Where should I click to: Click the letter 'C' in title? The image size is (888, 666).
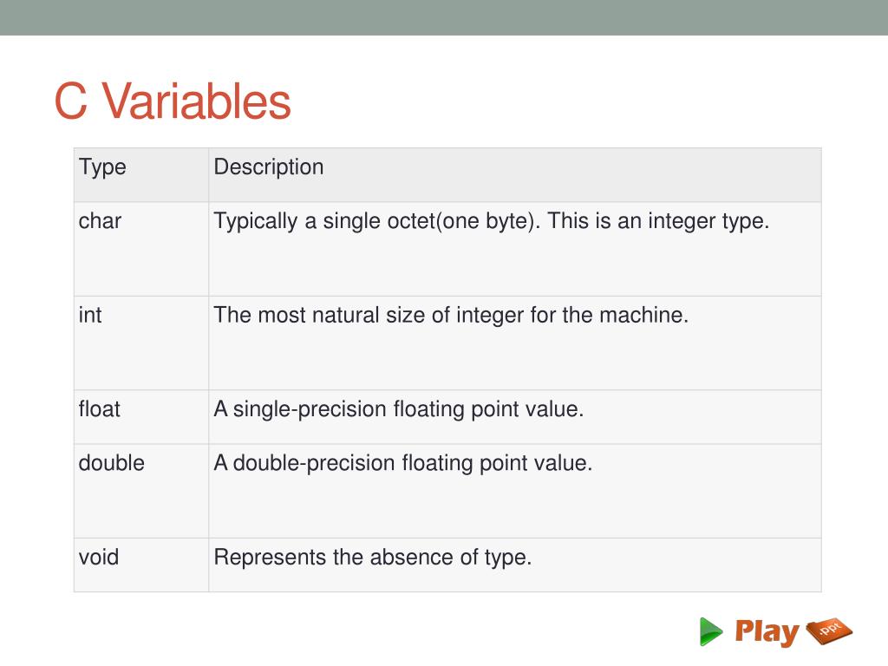(x=71, y=101)
